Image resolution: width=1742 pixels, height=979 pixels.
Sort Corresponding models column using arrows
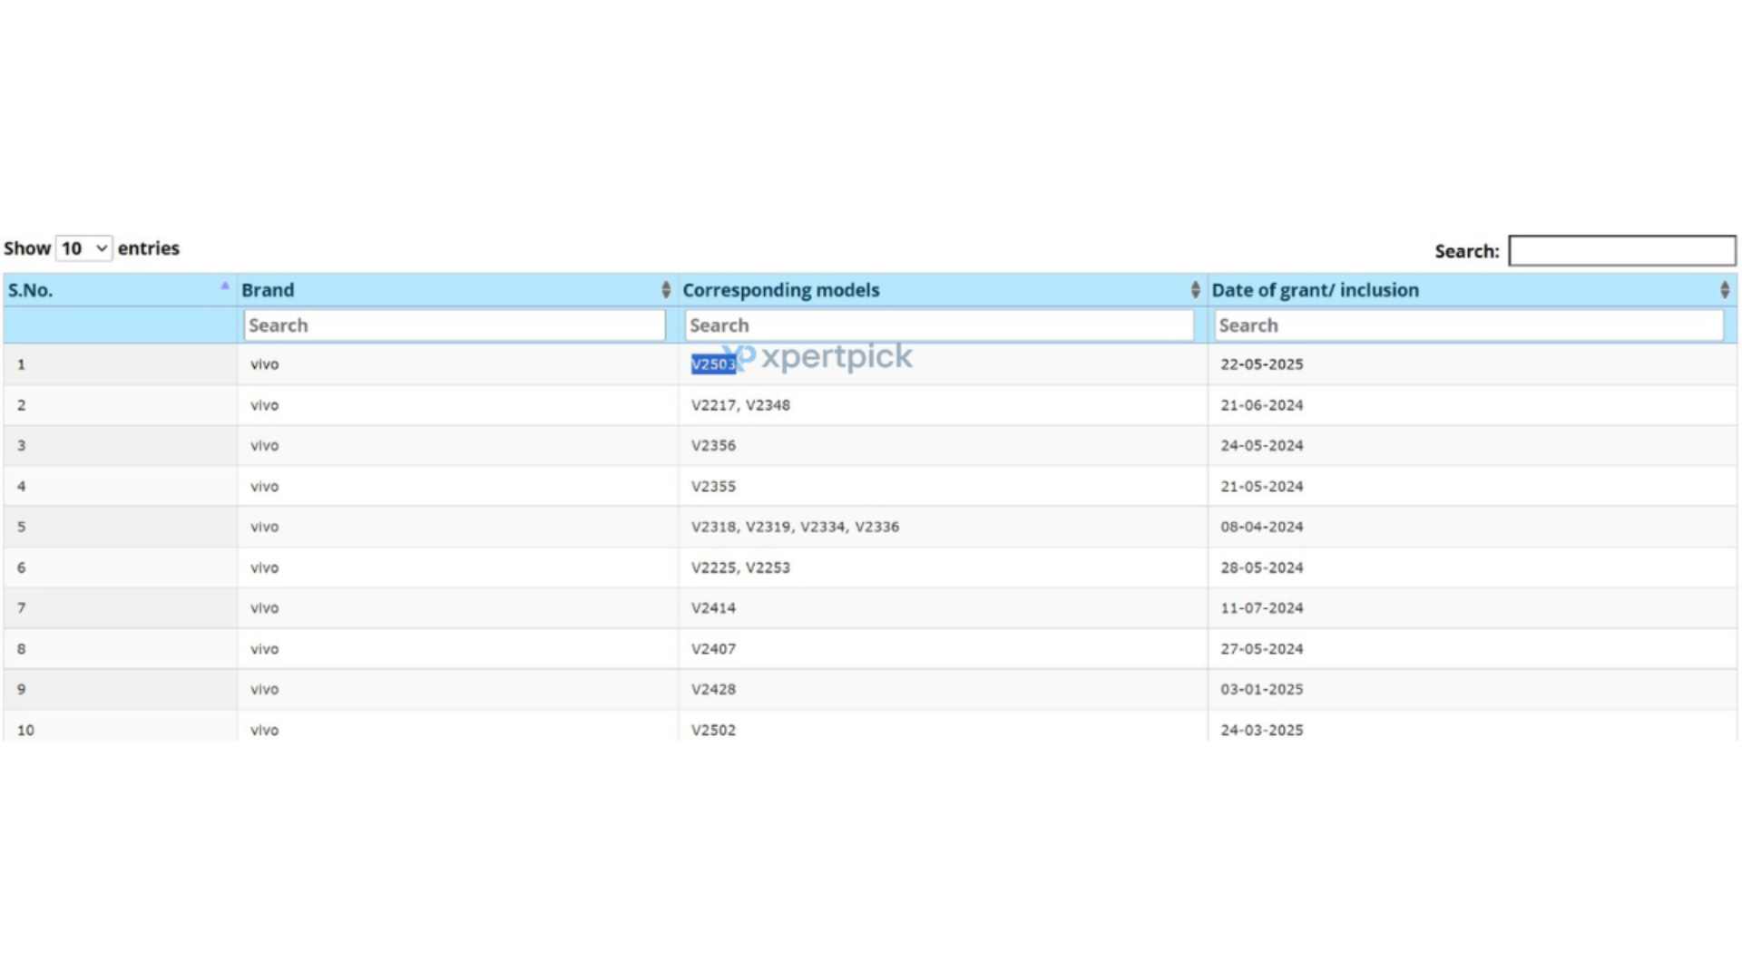pos(1195,290)
